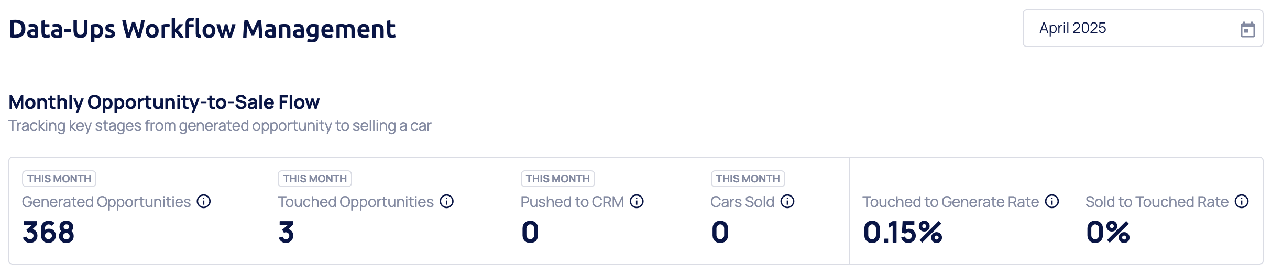Click THIS MONTH badge above Cars Sold

(748, 179)
